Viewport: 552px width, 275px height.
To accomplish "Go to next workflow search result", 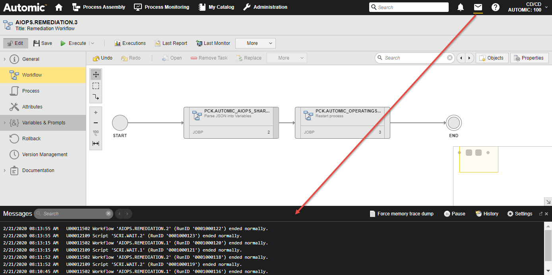I will point(470,58).
